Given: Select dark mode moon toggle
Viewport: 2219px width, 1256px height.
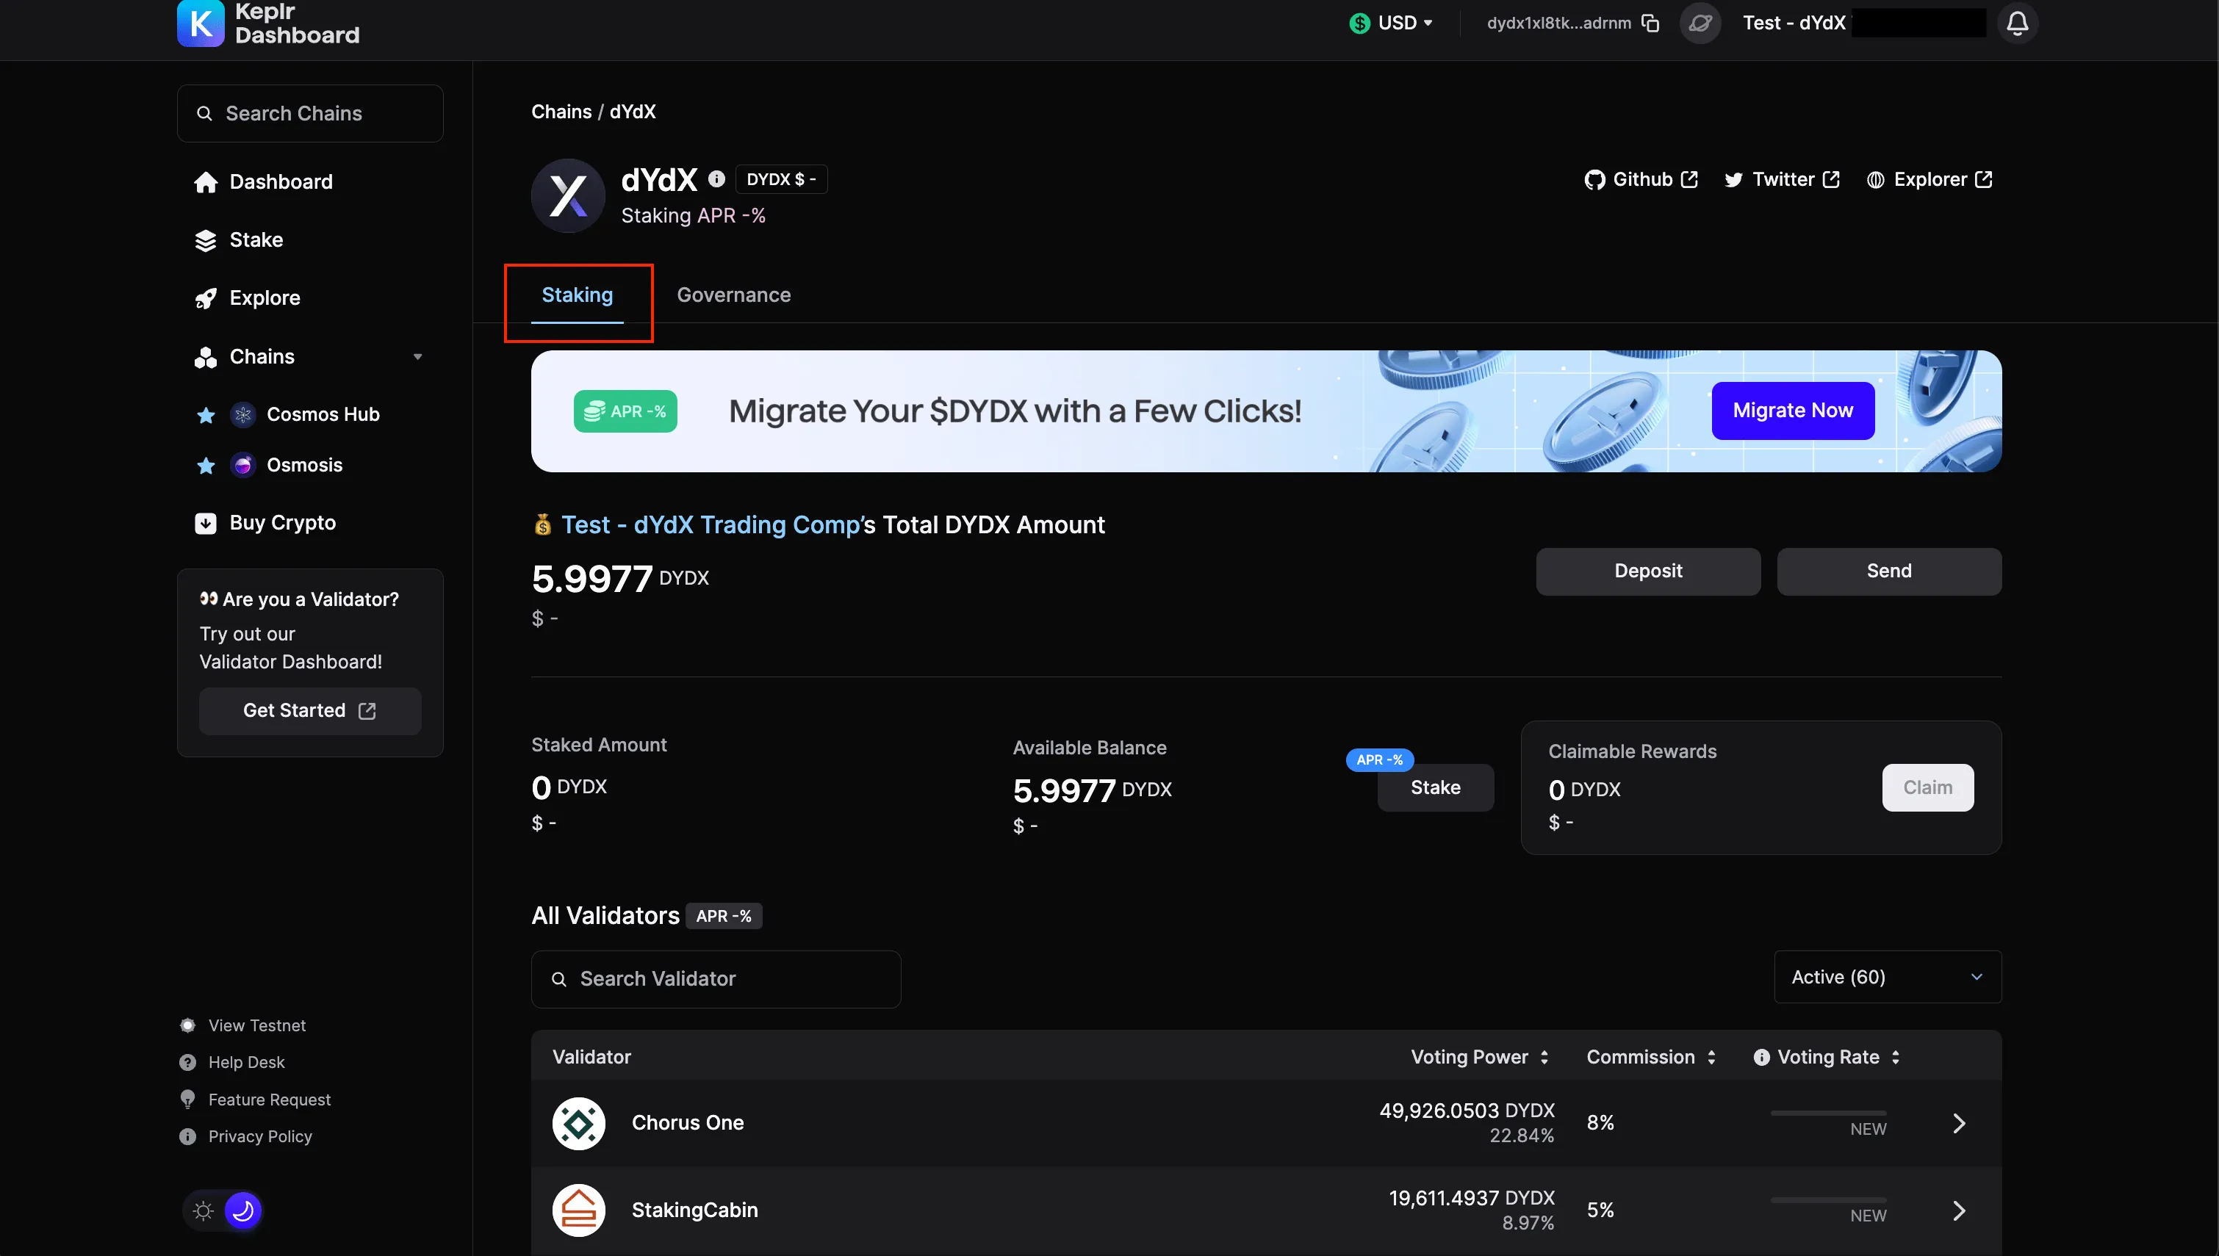Looking at the screenshot, I should (x=243, y=1210).
